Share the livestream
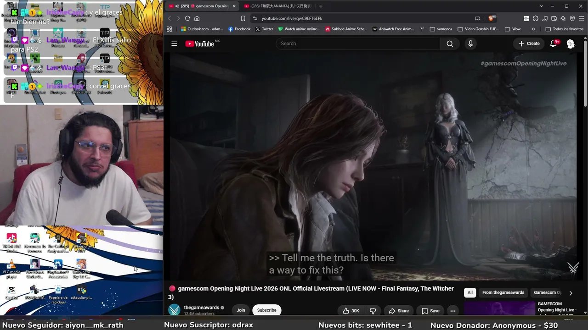This screenshot has height=330, width=588. point(399,311)
